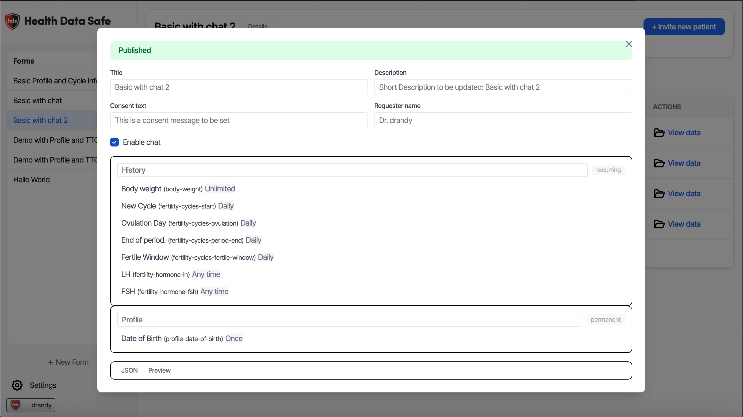743x417 pixels.
Task: Open the Hello World form
Action: click(x=32, y=179)
